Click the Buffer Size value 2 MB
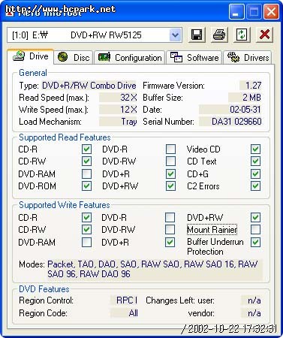The height and width of the screenshot is (338, 283). tap(245, 98)
